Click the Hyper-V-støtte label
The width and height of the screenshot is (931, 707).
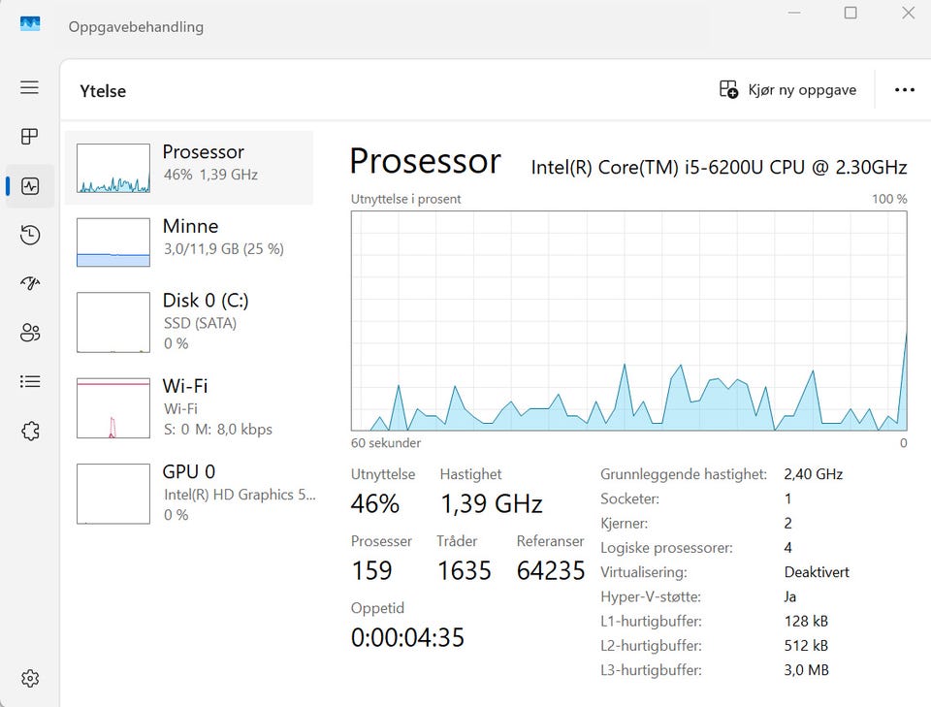pos(650,596)
